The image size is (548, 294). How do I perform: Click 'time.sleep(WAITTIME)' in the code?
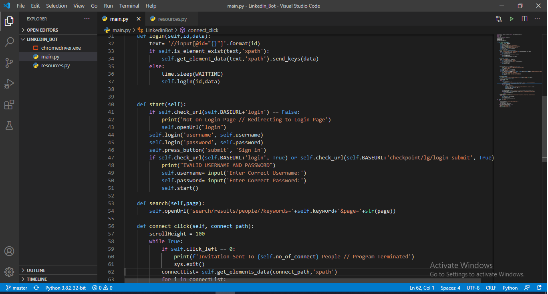click(192, 74)
